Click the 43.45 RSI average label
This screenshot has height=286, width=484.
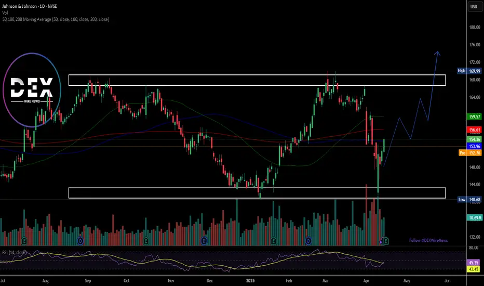[474, 269]
